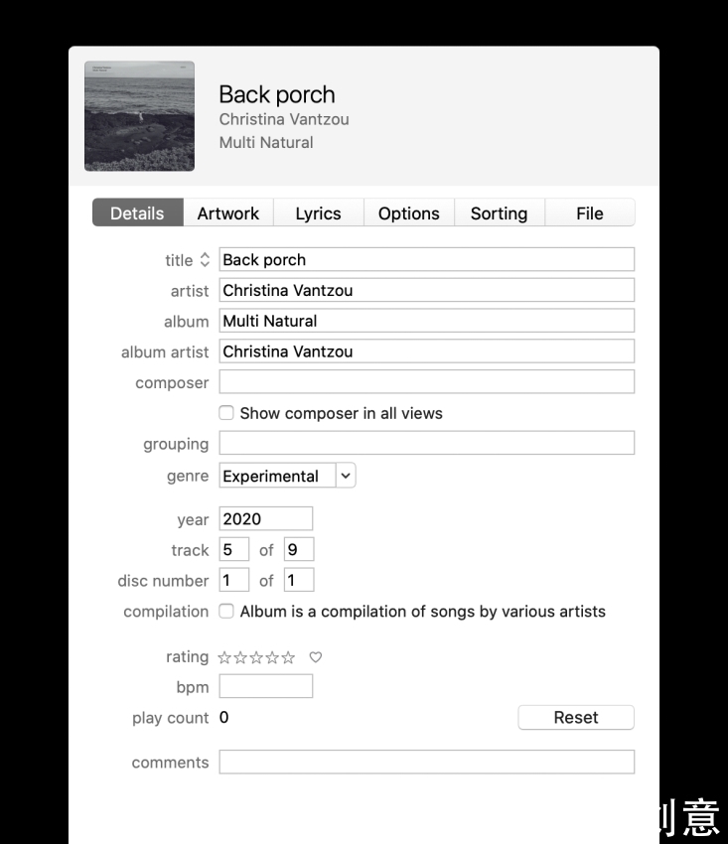Open the Lyrics tab
This screenshot has width=728, height=844.
tap(318, 213)
